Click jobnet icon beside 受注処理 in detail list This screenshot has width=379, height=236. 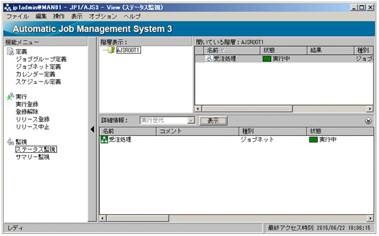tap(104, 139)
